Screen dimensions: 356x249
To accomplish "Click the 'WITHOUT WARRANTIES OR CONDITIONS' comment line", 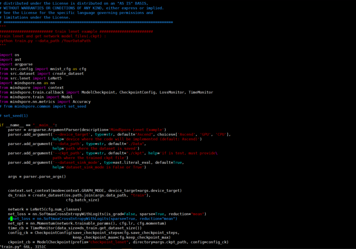I will (x=82, y=8).
